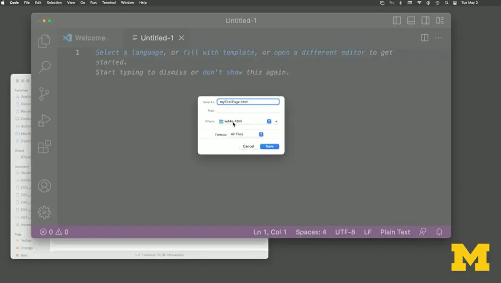Open the Explorer view in VS Code

pos(44,40)
